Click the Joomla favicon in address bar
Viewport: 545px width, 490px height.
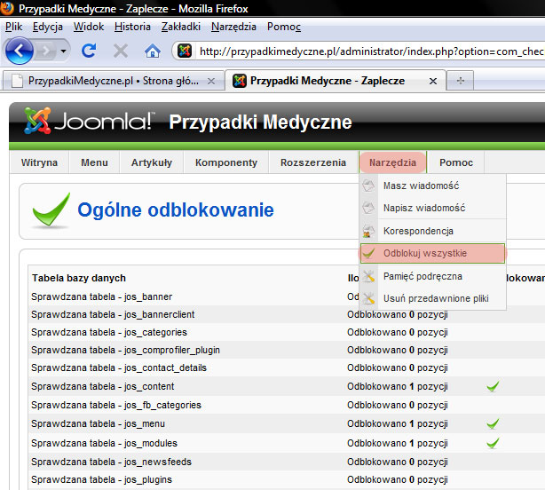(x=185, y=51)
